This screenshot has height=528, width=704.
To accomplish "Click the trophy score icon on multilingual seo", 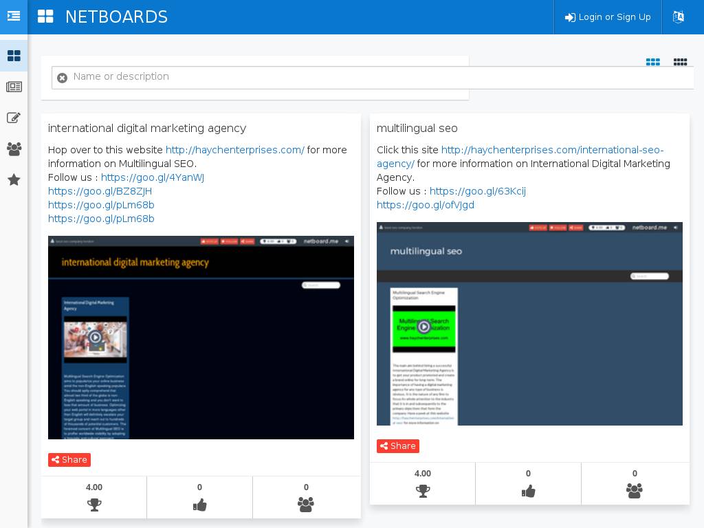I will click(423, 491).
